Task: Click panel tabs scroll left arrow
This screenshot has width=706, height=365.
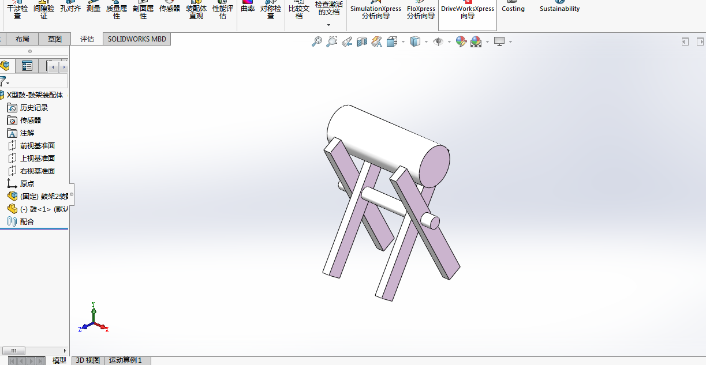Action: 53,67
